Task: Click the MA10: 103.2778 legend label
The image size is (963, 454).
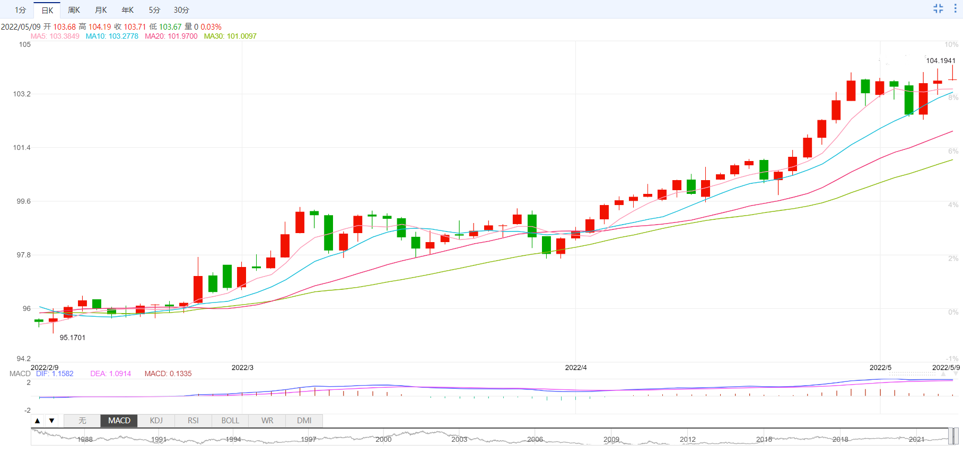Action: pos(112,36)
